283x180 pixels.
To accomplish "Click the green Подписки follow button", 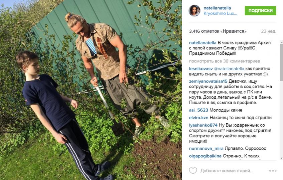I will (260, 11).
